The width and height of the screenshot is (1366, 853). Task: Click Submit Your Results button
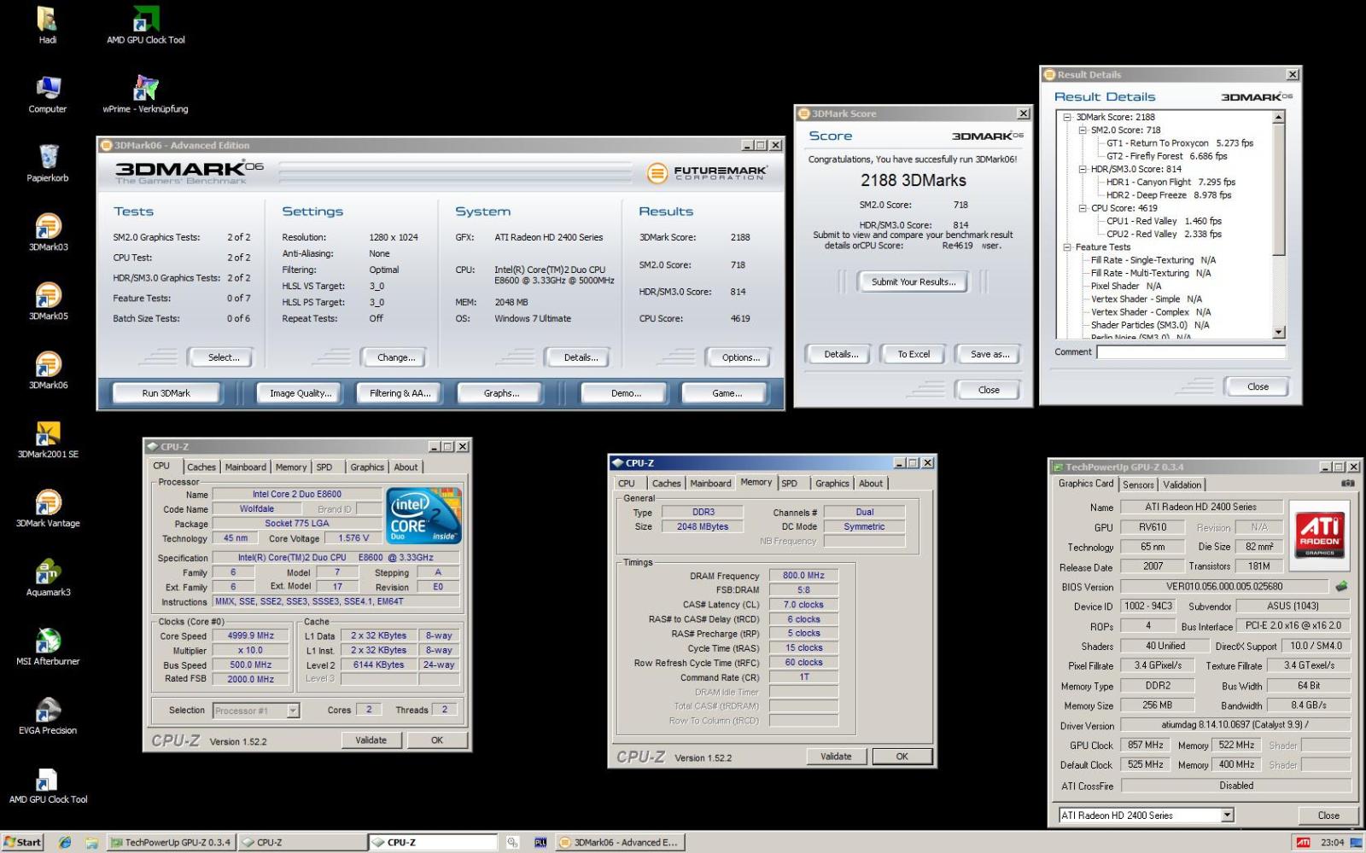point(914,282)
